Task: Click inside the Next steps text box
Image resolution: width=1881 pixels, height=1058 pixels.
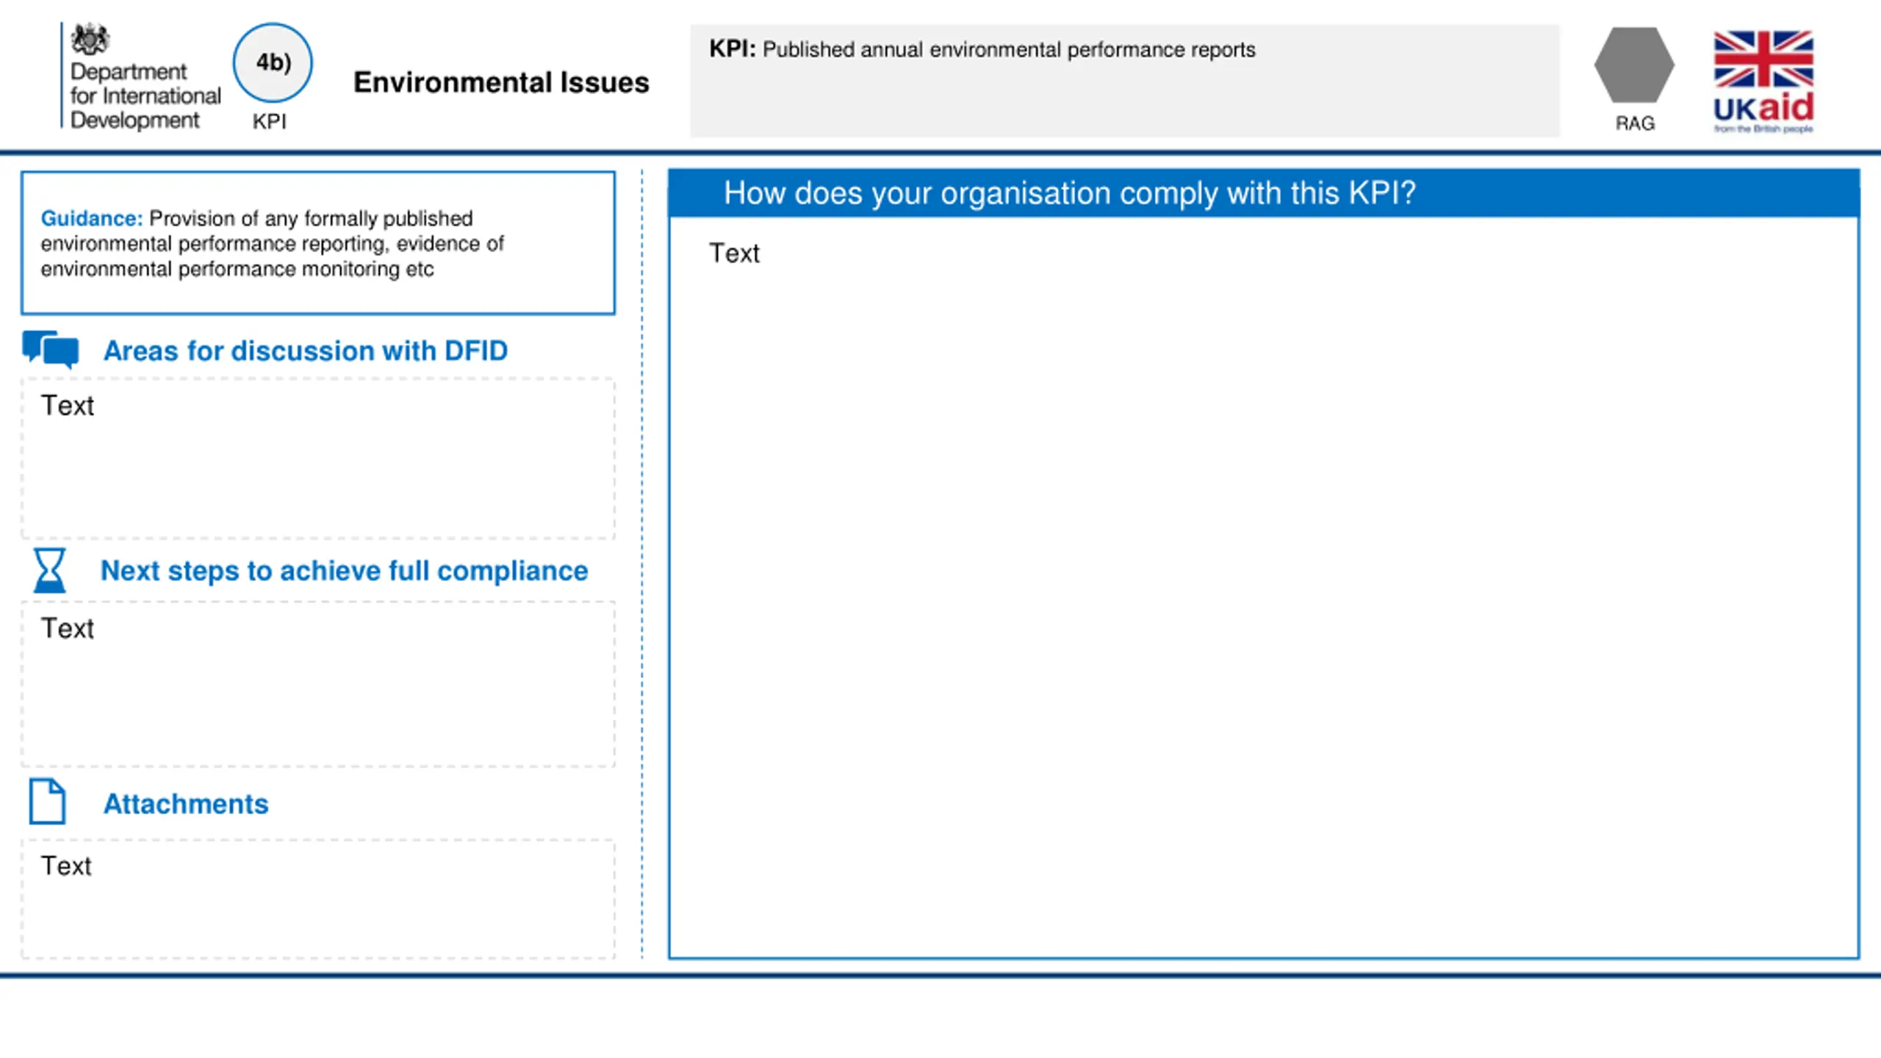Action: click(x=318, y=684)
